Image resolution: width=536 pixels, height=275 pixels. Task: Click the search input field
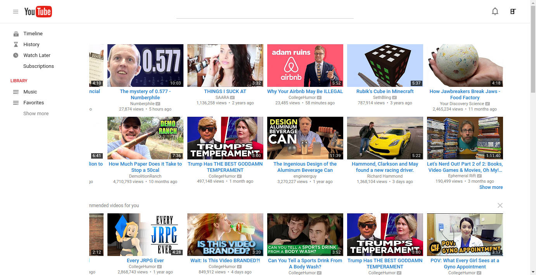(265, 12)
